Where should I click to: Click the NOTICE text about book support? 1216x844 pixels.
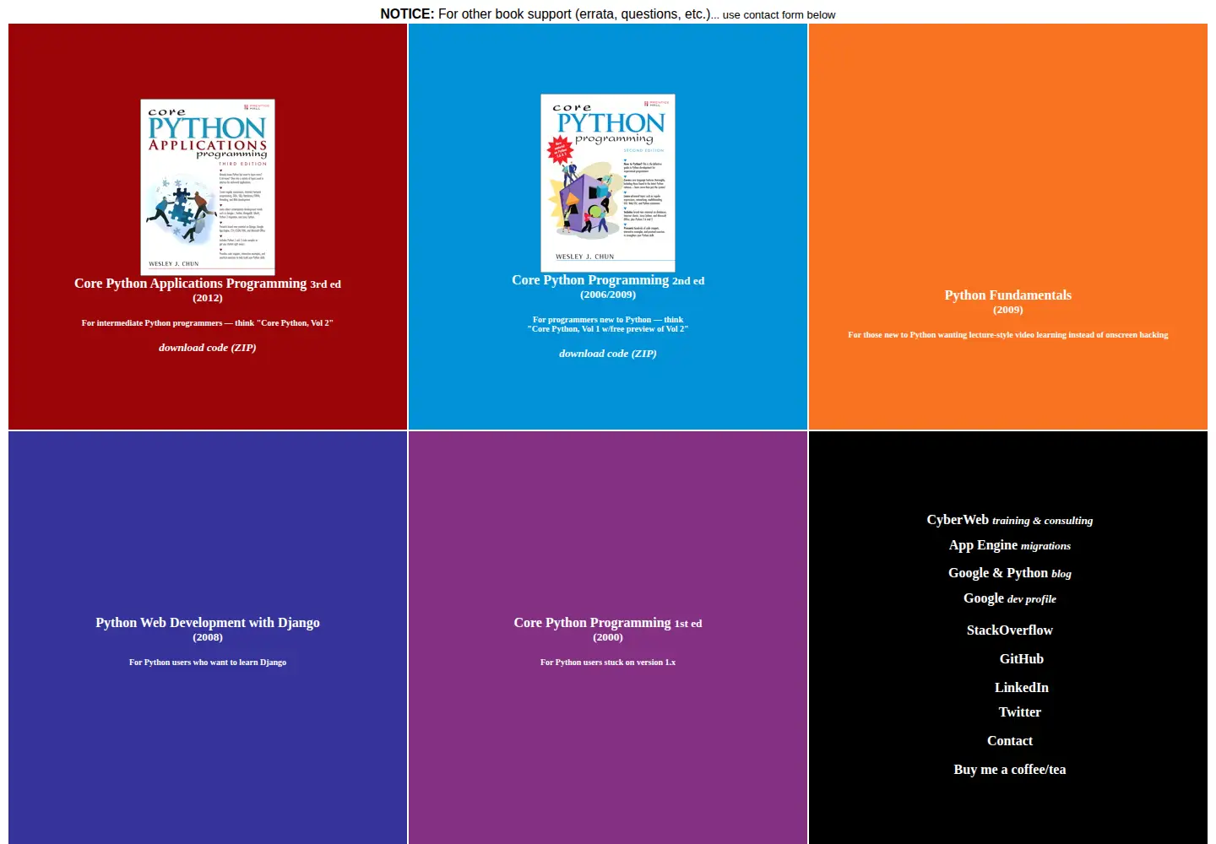[608, 14]
